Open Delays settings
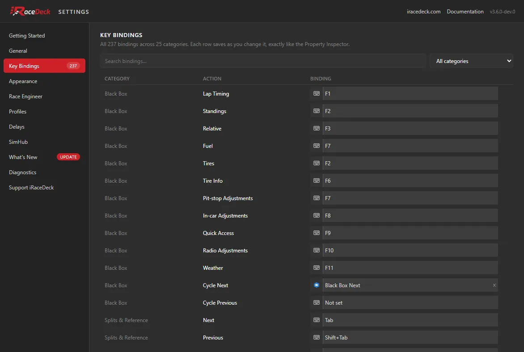The height and width of the screenshot is (352, 524). 17,126
